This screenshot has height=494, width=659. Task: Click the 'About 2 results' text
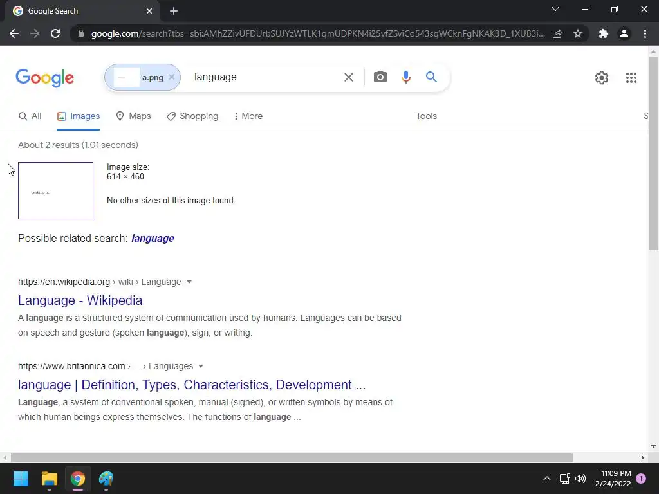[78, 145]
